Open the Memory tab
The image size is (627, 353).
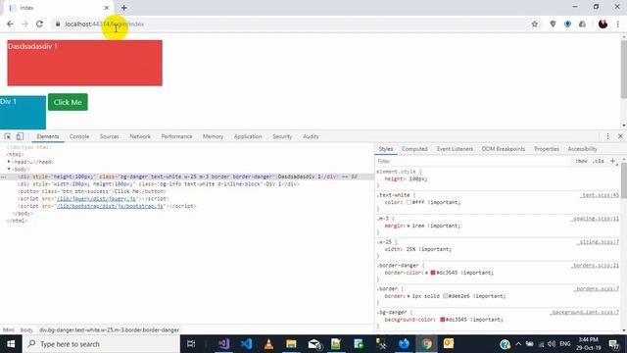213,136
